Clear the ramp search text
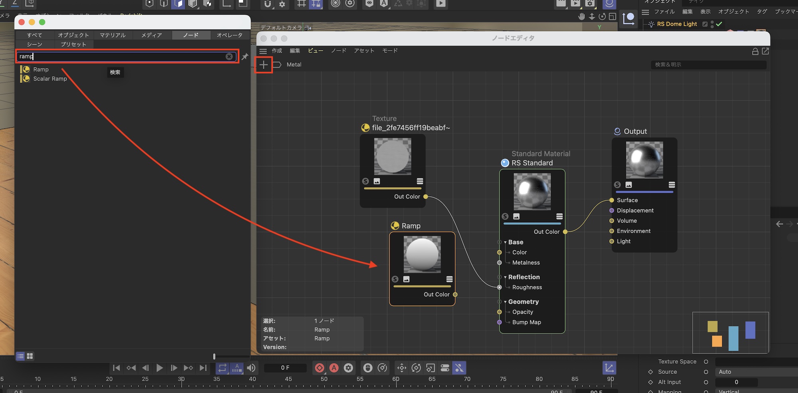This screenshot has width=798, height=393. [x=229, y=57]
